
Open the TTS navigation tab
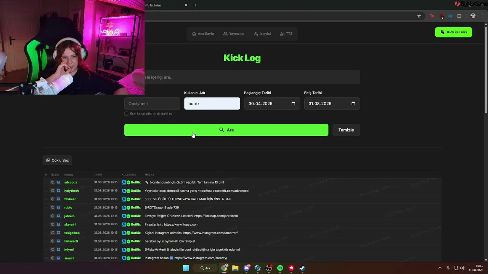coord(286,33)
